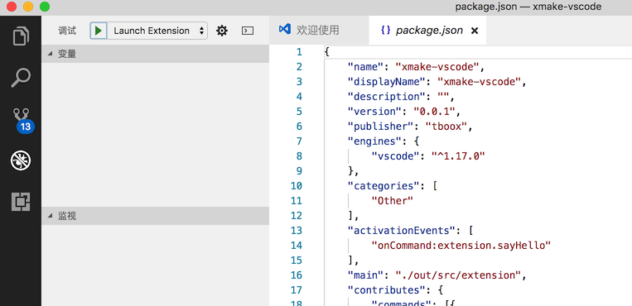Screen dimensions: 632x306
Task: Collapse the 变量 section
Action: pyautogui.click(x=155, y=54)
